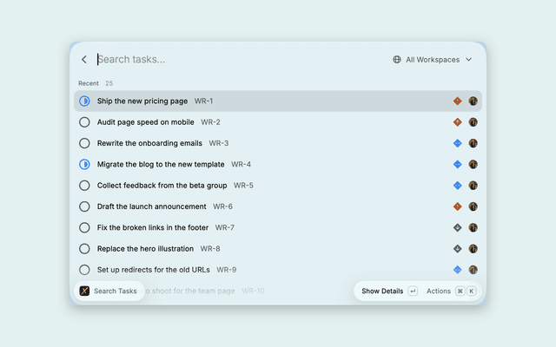Toggle in-progress status of Ship the new pricing page
The image size is (556, 347).
pyautogui.click(x=84, y=101)
